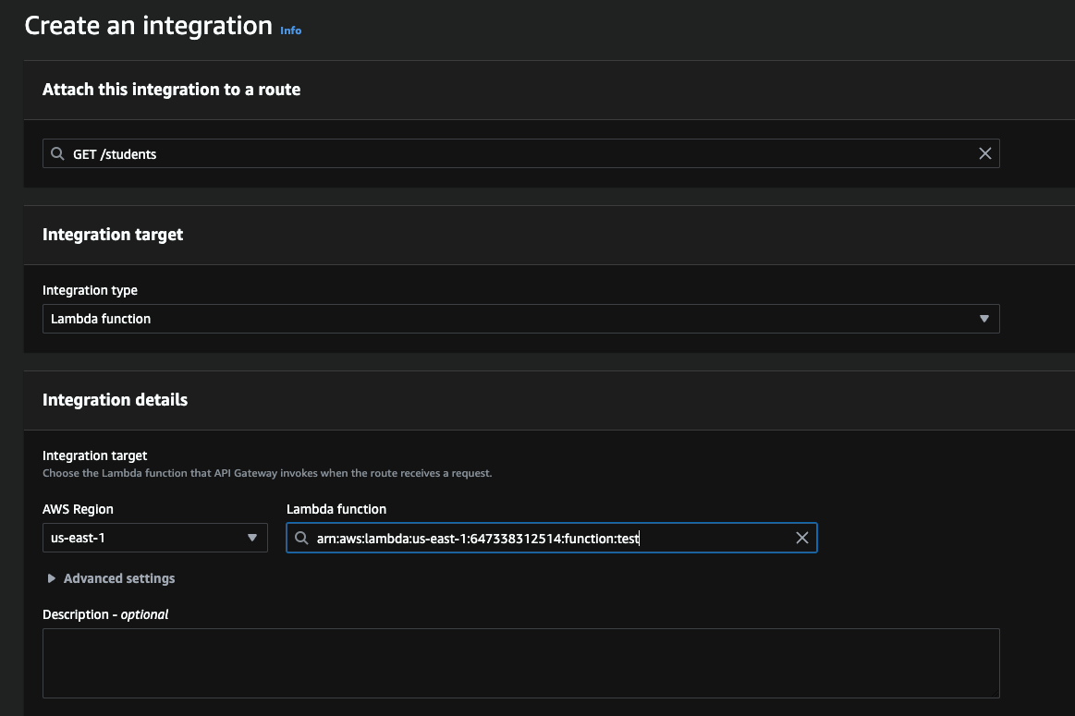Viewport: 1075px width, 716px height.
Task: Click inside the Description optional text area
Action: pos(520,663)
